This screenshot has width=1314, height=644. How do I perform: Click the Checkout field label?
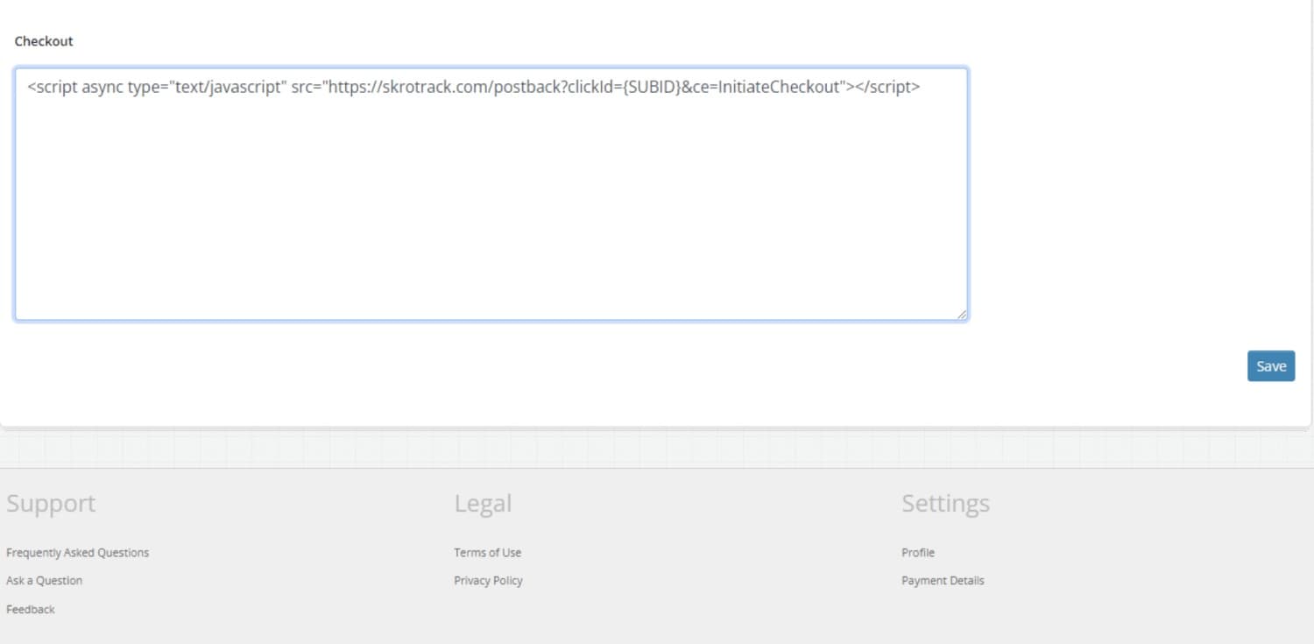pos(44,41)
